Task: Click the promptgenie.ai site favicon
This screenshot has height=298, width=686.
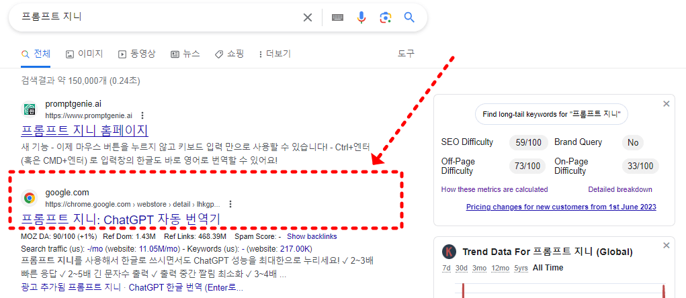Action: 30,109
